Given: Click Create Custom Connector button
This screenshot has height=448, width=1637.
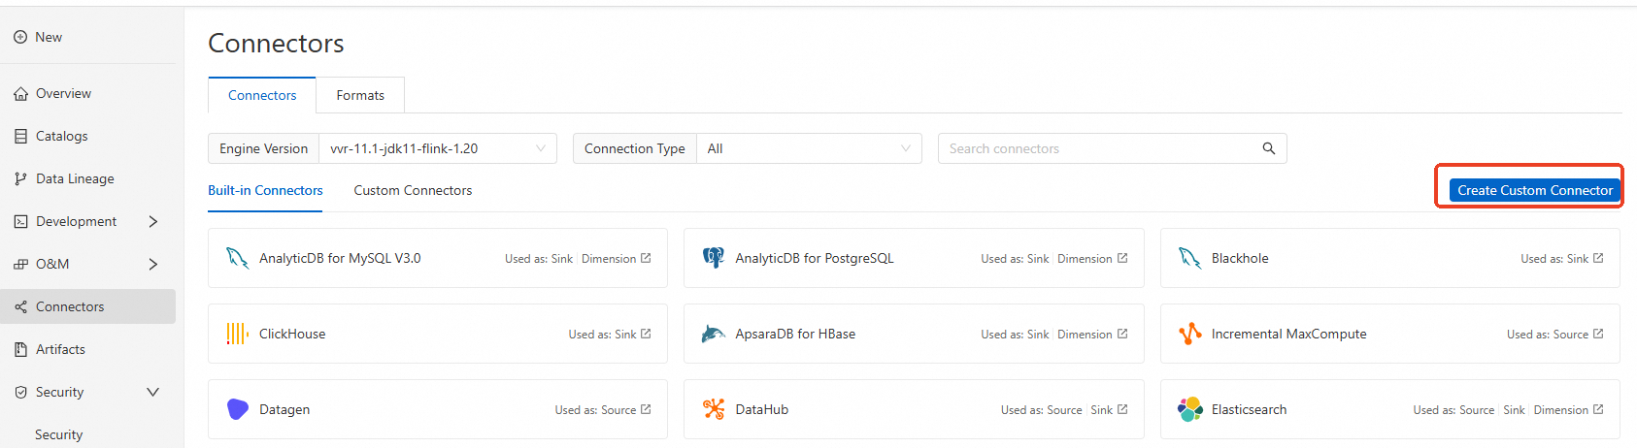Looking at the screenshot, I should [x=1535, y=190].
